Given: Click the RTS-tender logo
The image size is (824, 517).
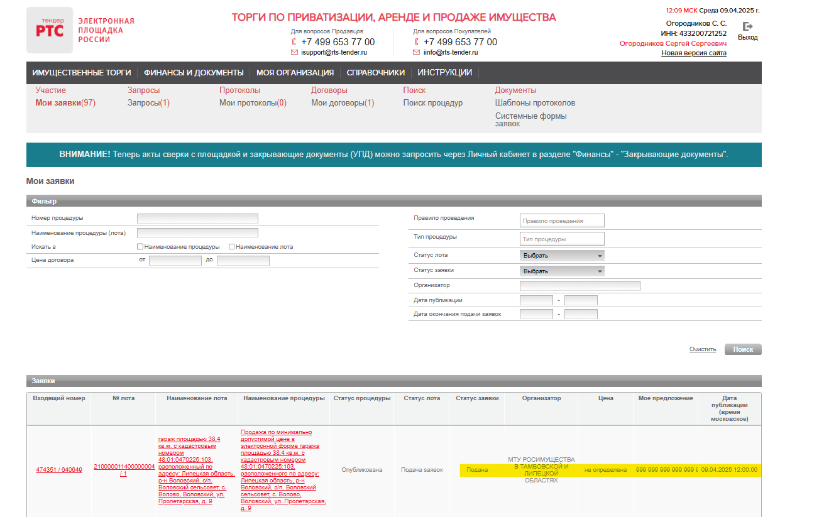Looking at the screenshot, I should point(50,30).
